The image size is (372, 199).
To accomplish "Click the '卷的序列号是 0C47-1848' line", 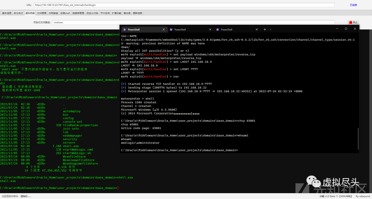I will 21,90.
